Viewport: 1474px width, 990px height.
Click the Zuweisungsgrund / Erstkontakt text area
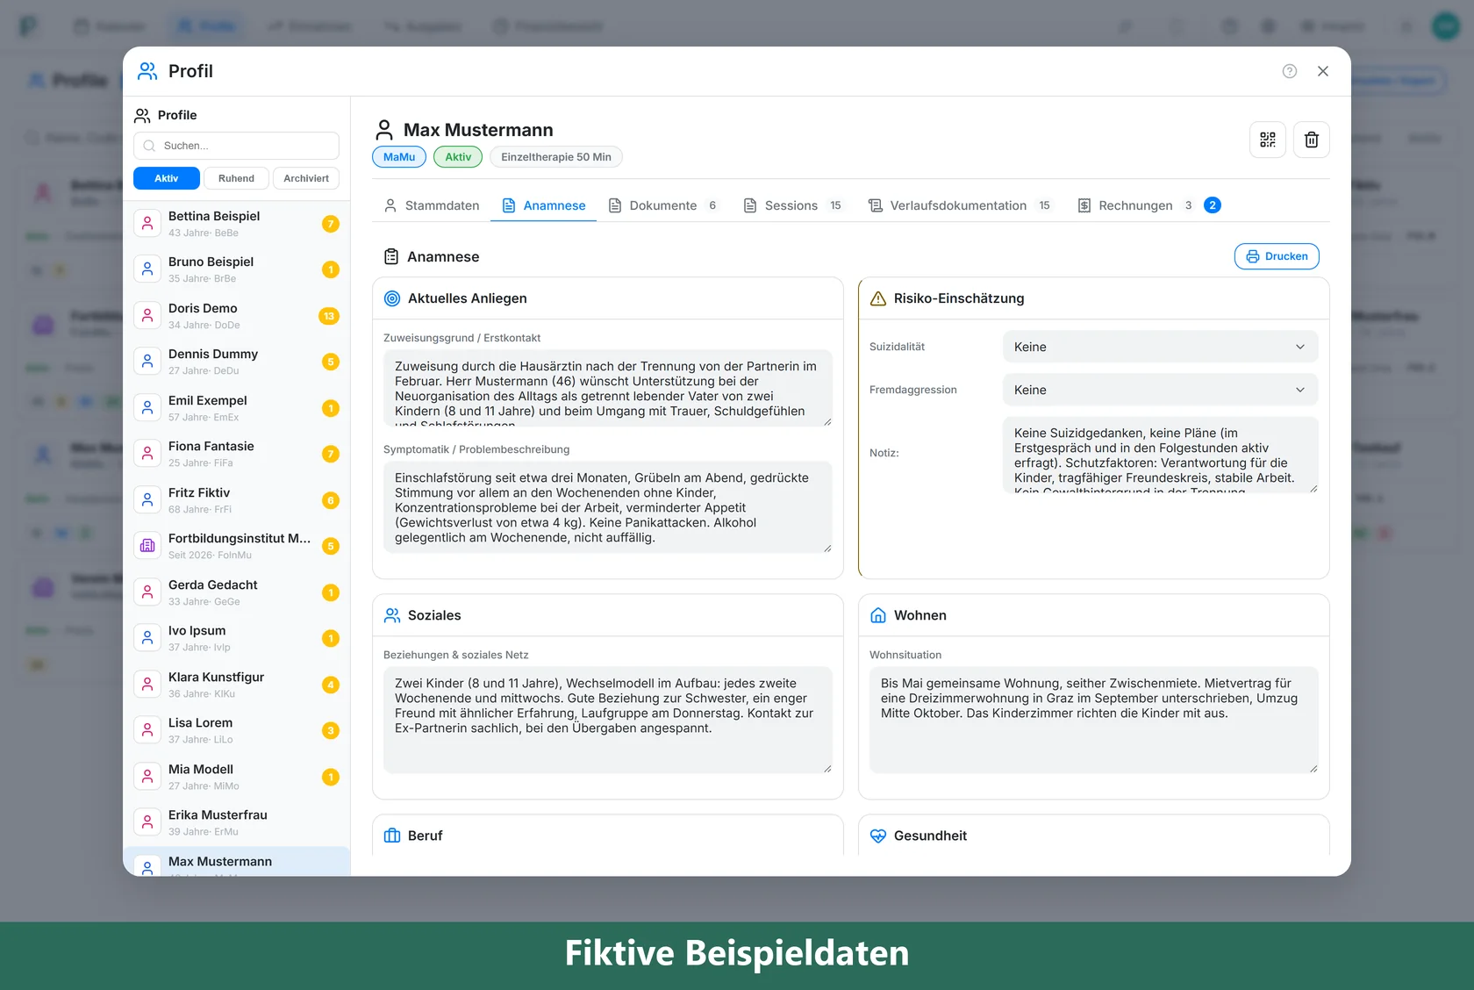point(607,388)
